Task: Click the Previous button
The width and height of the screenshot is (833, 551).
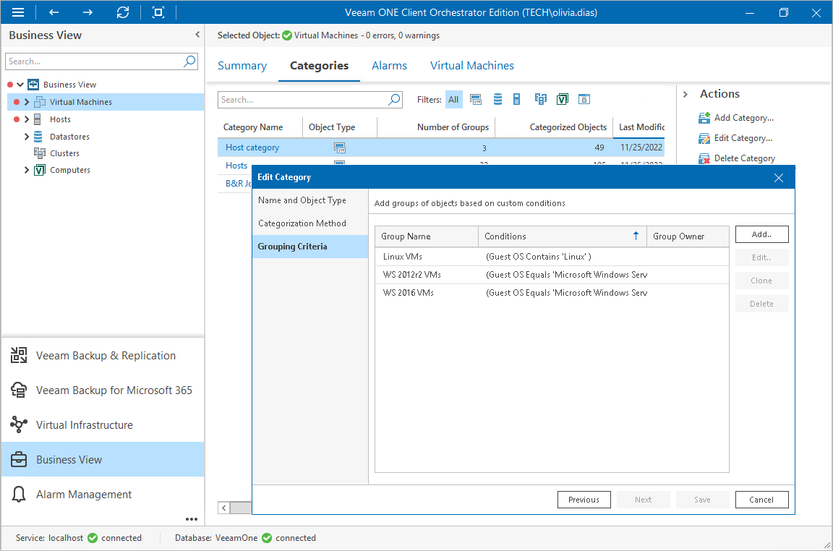Action: [x=584, y=500]
